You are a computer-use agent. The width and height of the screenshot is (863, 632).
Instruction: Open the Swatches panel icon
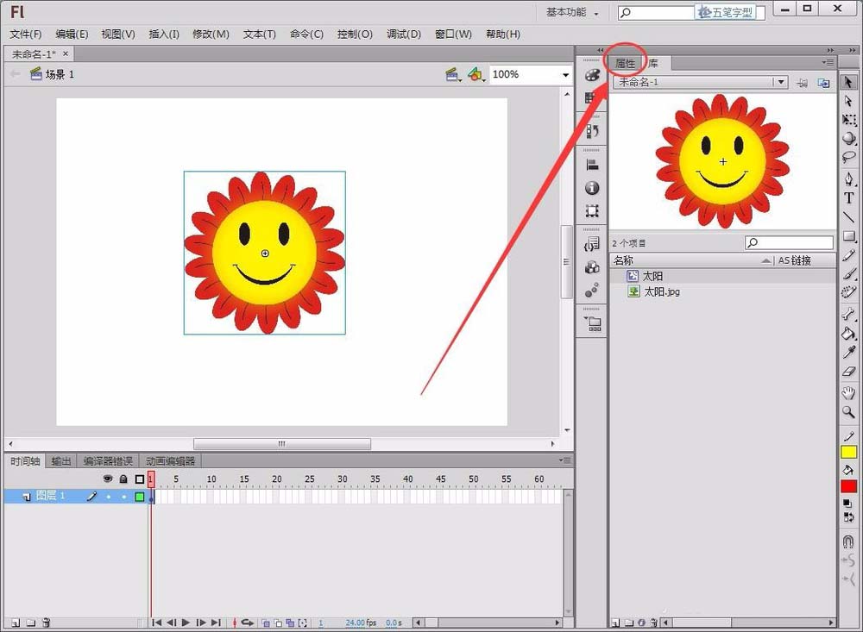pyautogui.click(x=591, y=98)
